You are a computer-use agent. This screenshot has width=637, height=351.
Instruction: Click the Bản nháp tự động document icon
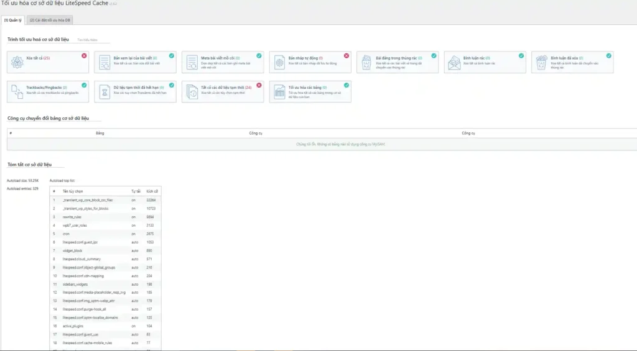pos(279,63)
